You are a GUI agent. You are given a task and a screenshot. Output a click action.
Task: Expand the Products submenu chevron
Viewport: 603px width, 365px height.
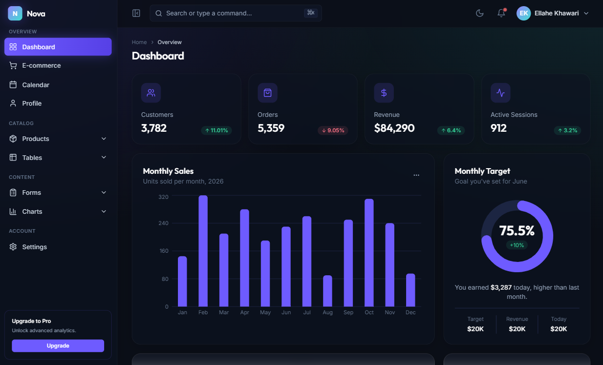[104, 138]
